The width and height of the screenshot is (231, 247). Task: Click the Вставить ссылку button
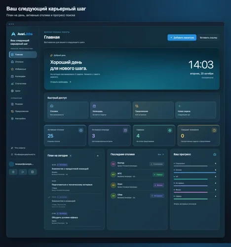208,38
